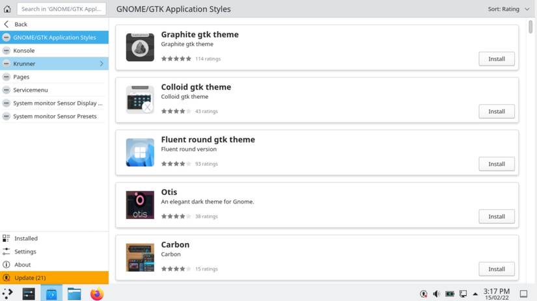The image size is (537, 301).
Task: Open the Installed applications page
Action: click(54, 239)
